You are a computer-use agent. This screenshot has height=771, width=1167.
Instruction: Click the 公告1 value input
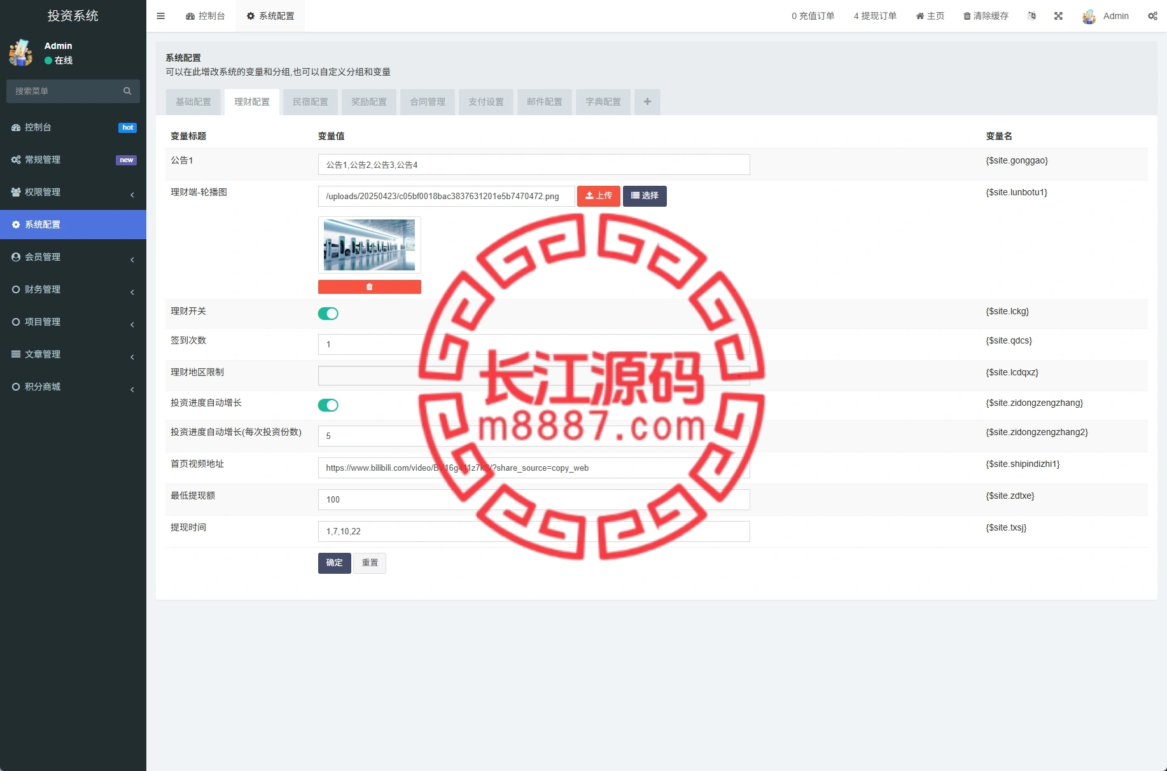tap(534, 165)
